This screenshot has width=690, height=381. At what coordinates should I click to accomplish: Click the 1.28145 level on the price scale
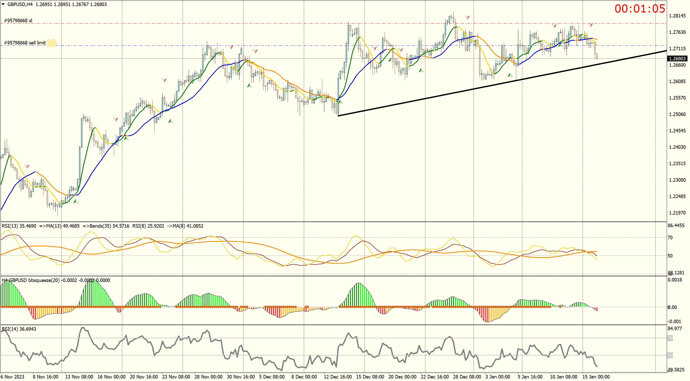pos(677,16)
